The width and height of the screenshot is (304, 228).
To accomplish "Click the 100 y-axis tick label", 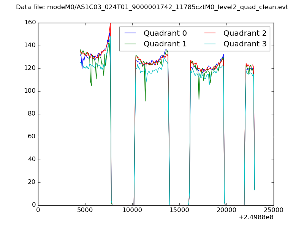I will 30,91.
